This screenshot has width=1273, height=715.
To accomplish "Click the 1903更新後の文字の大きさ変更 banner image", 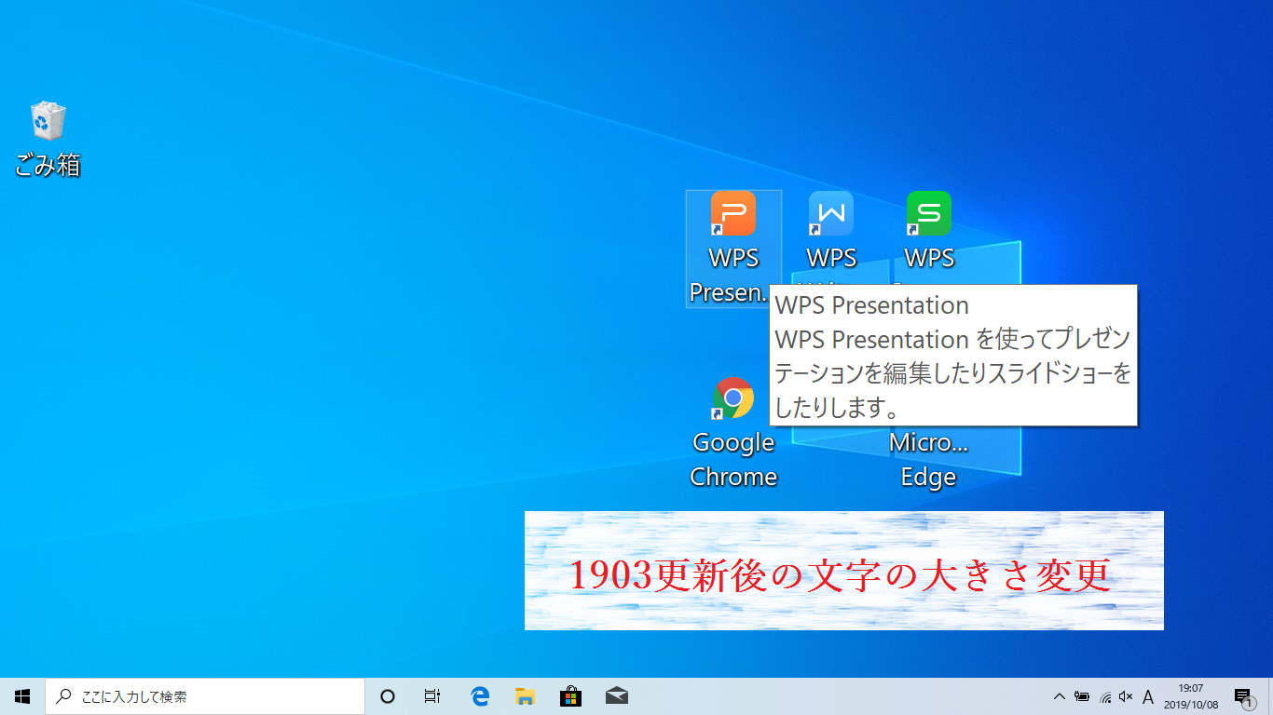I will click(x=844, y=571).
